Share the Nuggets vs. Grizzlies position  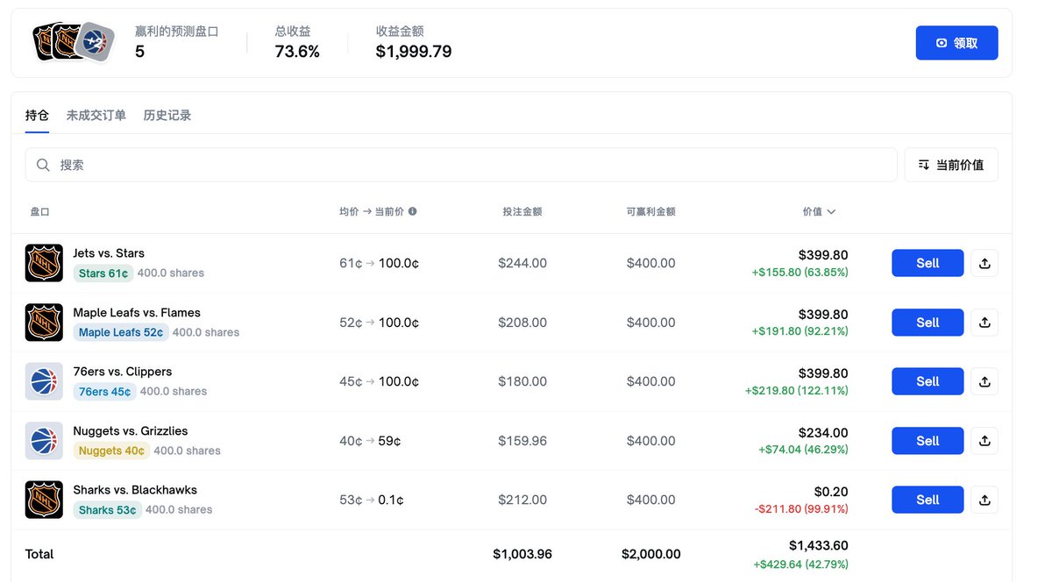coord(984,441)
